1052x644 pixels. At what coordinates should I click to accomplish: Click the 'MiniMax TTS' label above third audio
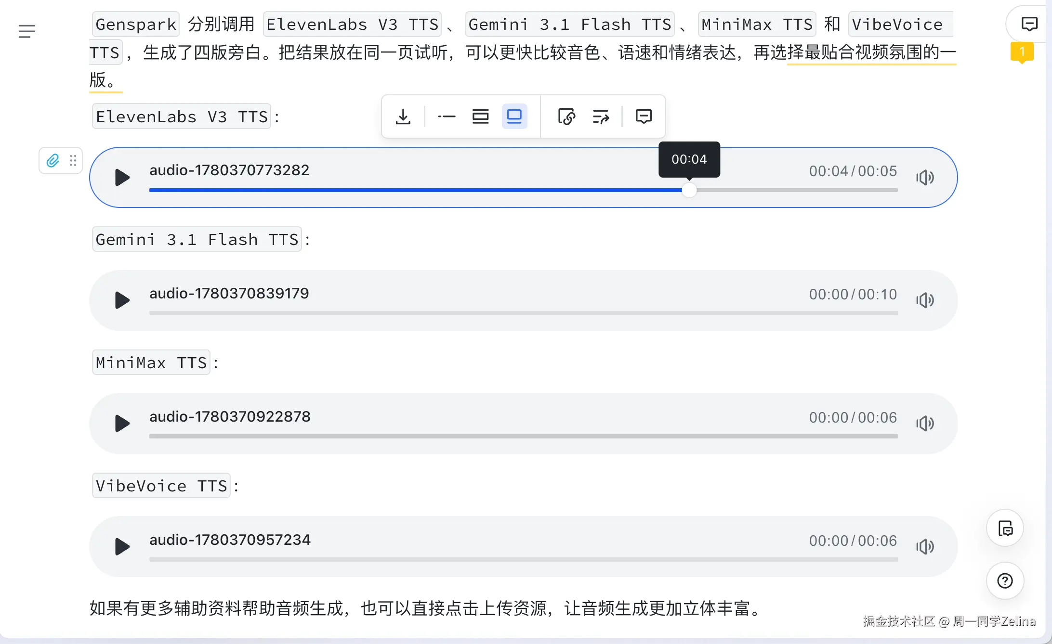coord(151,362)
